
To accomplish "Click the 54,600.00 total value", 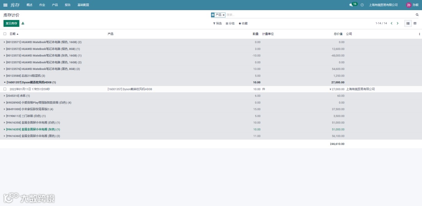I will point(338,69).
